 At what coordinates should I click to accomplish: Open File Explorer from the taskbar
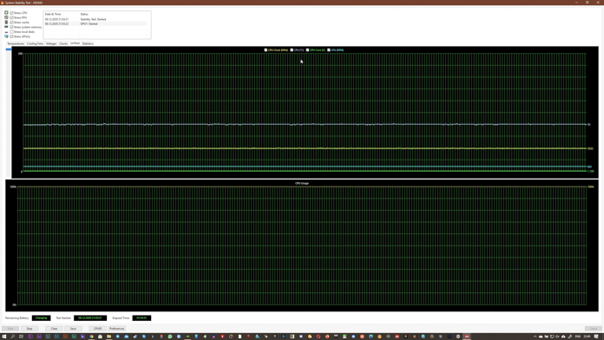click(x=108, y=337)
